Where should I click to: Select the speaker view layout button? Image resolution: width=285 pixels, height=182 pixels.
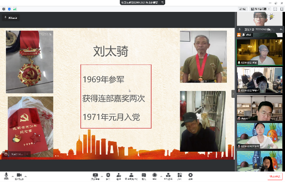click(260, 9)
